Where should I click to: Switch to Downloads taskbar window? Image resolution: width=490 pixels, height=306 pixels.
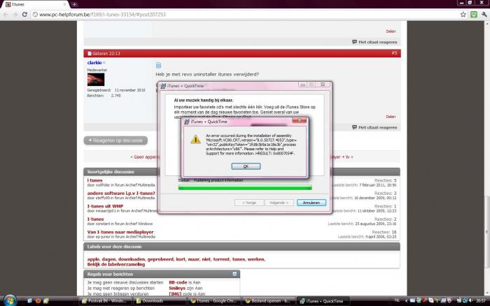pyautogui.click(x=160, y=301)
